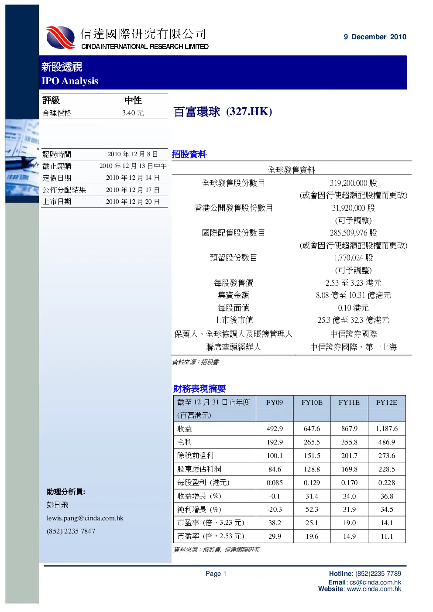The image size is (433, 612).
Task: Click joint lead managers 中信證券國際、第一上海
Action: (x=354, y=347)
